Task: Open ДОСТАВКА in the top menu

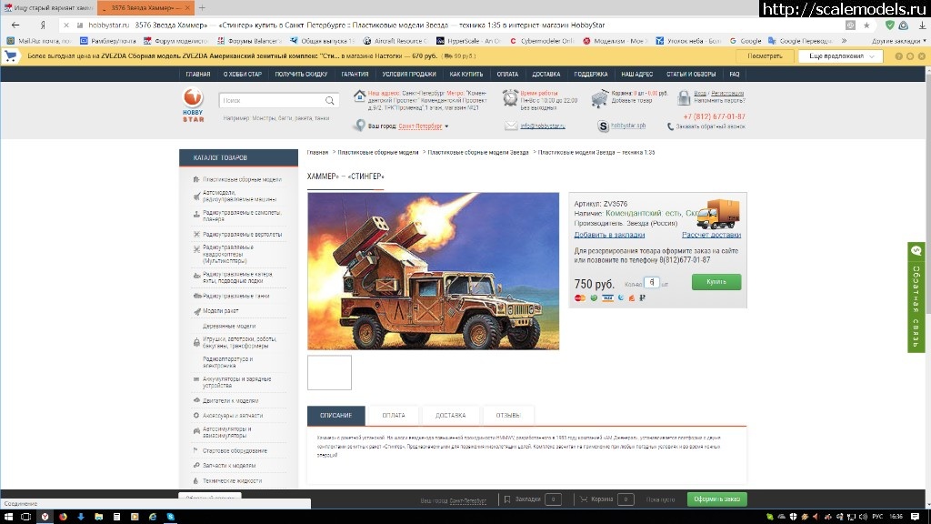Action: [546, 75]
